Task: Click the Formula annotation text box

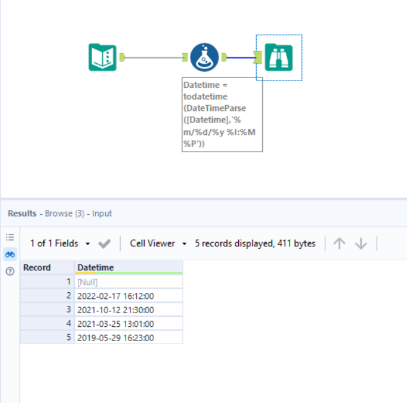Action: click(x=222, y=115)
